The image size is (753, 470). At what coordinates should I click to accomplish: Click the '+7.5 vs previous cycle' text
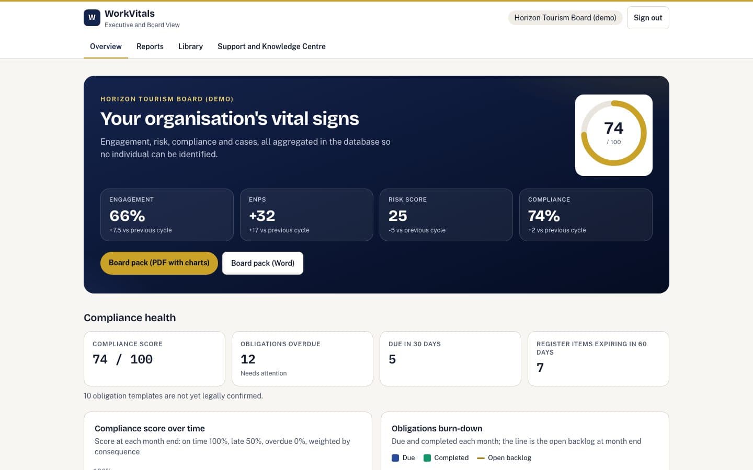[140, 230]
